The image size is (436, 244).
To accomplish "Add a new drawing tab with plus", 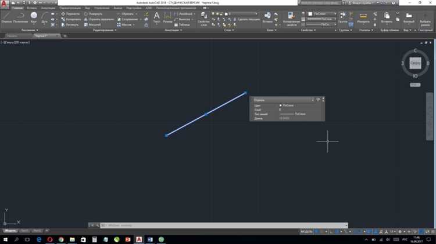I will pos(65,36).
